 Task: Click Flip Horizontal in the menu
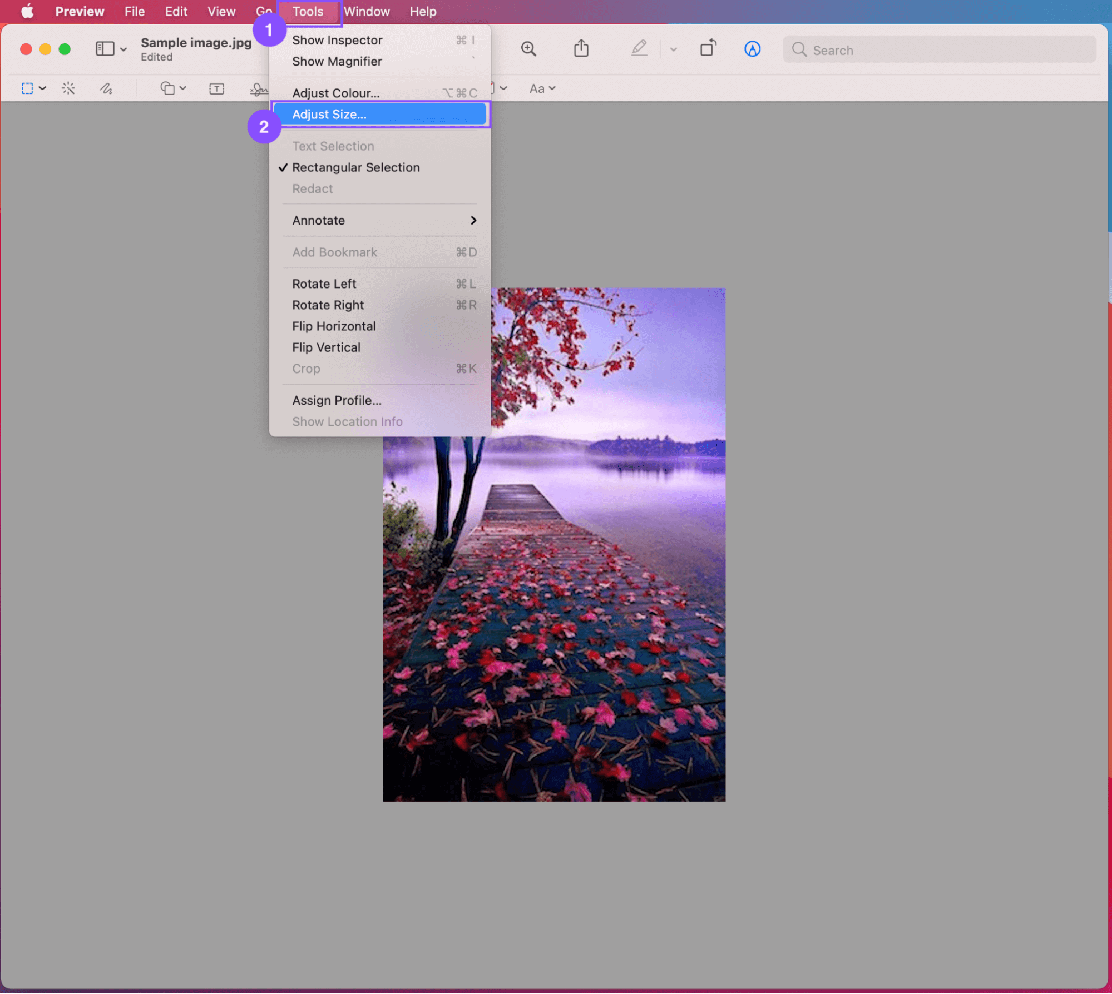[x=334, y=326]
